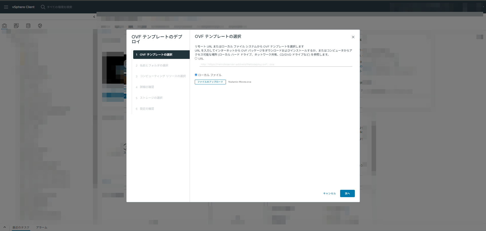Open the hamburger navigation menu
Viewport: 486px width, 231px height.
point(6,7)
